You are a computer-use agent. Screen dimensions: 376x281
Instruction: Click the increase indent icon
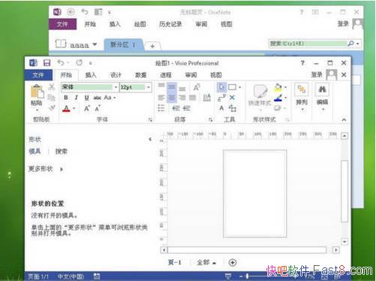tap(187, 108)
